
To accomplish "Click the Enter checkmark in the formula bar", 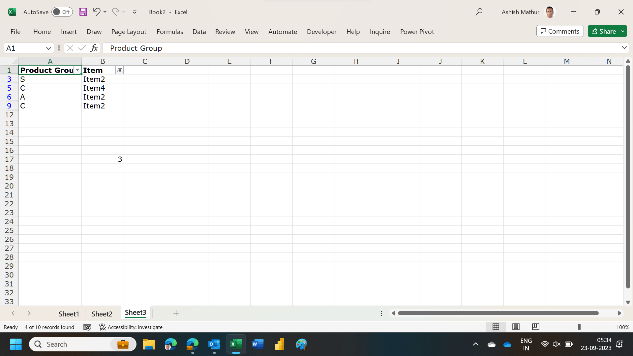I will coord(82,48).
